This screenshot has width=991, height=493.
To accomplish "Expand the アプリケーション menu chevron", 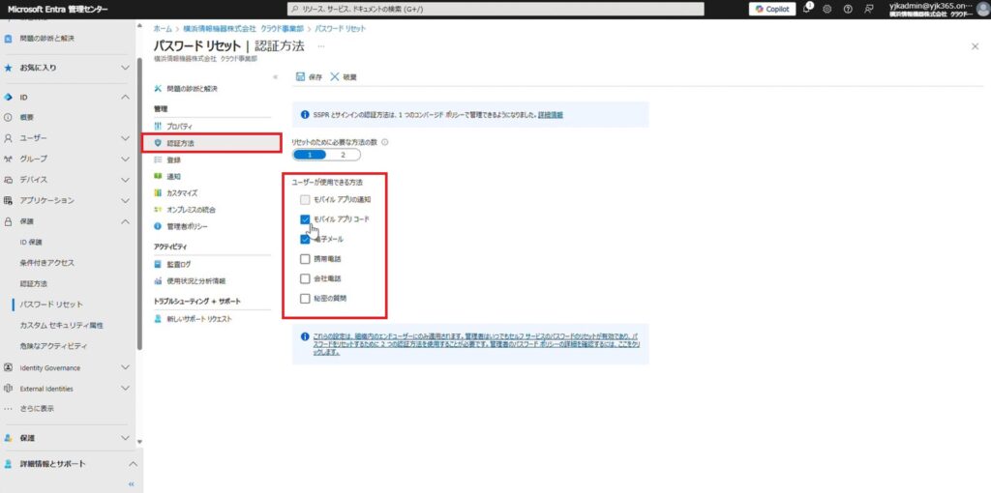I will [125, 200].
